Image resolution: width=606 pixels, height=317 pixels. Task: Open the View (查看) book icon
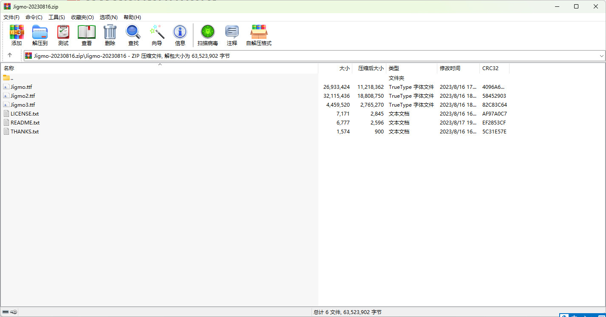tap(87, 35)
